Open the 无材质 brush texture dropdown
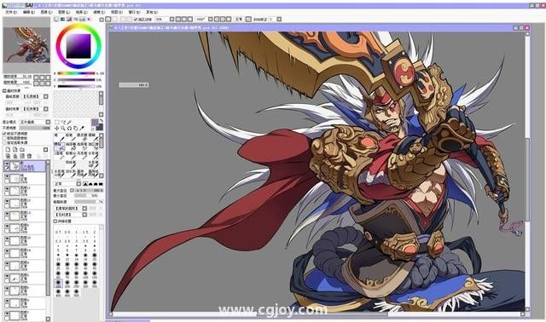546x322 pixels. pyautogui.click(x=84, y=215)
